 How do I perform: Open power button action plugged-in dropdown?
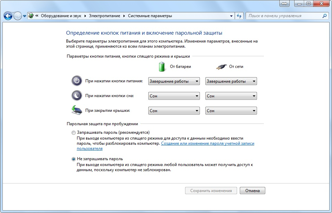231,81
